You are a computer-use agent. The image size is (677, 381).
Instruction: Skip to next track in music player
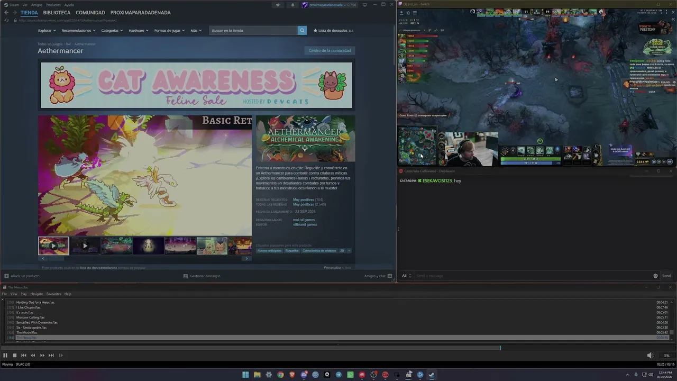click(x=51, y=356)
